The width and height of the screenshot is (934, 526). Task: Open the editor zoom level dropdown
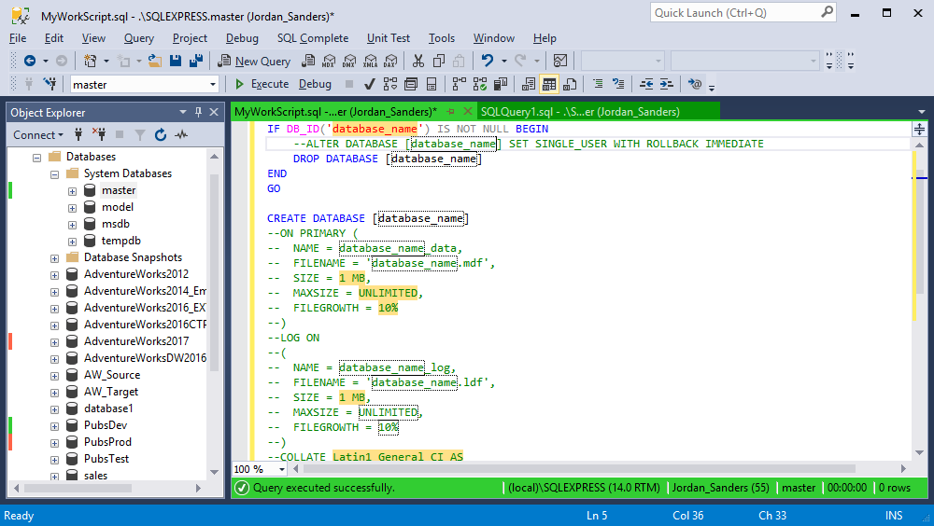[282, 469]
